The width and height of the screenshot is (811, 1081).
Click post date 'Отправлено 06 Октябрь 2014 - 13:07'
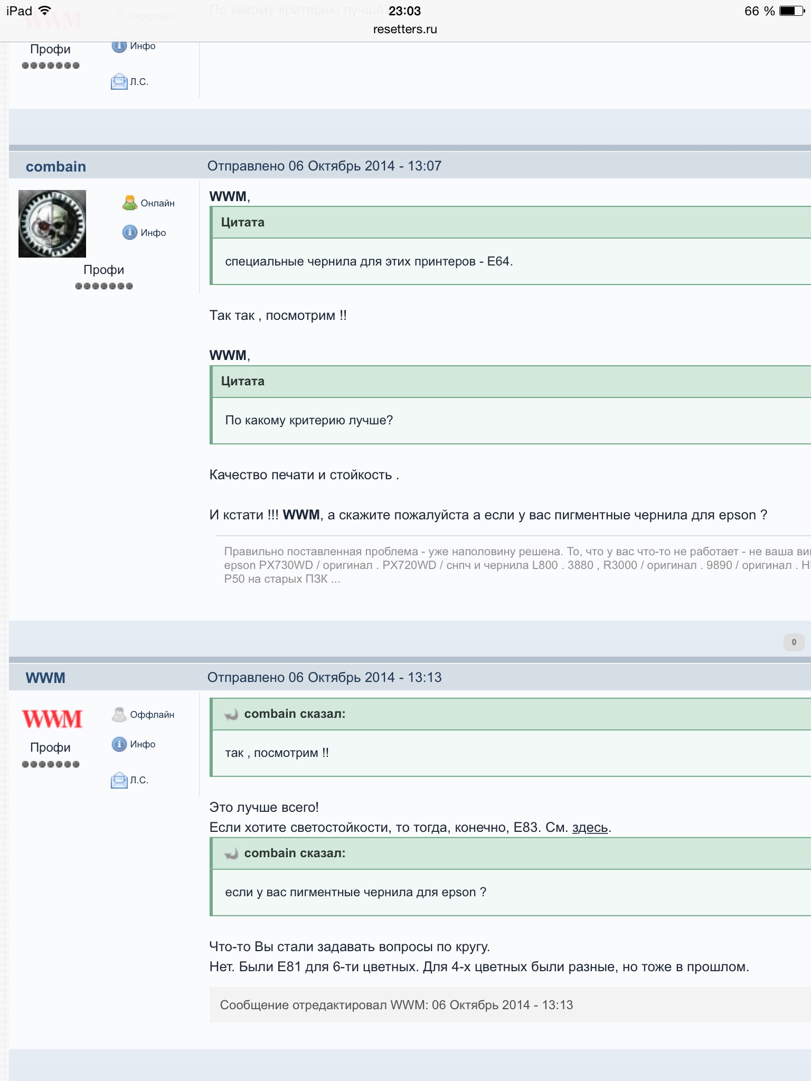pos(324,166)
